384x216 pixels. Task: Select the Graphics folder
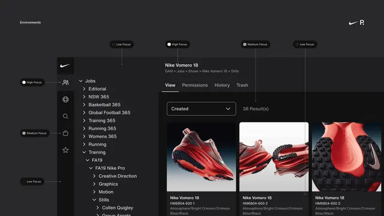point(108,184)
